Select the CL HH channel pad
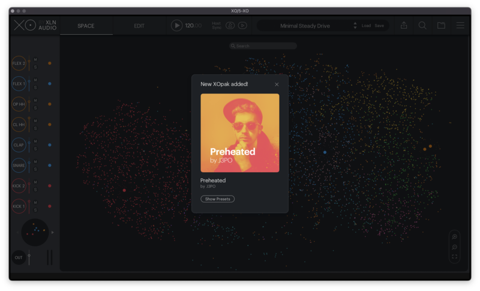This screenshot has height=291, width=480. tap(19, 125)
